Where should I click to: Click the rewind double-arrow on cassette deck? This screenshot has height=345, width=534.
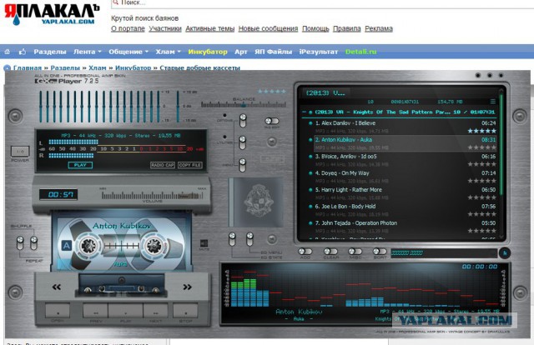tap(57, 287)
